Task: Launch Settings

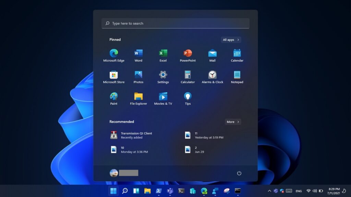Action: coord(163,76)
